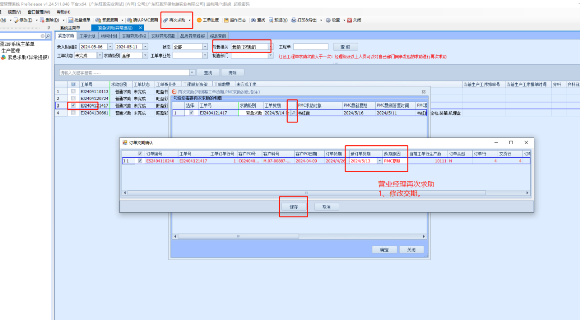Switch to 报表查询 tab
Screen dimensions: 581x321
pos(218,36)
